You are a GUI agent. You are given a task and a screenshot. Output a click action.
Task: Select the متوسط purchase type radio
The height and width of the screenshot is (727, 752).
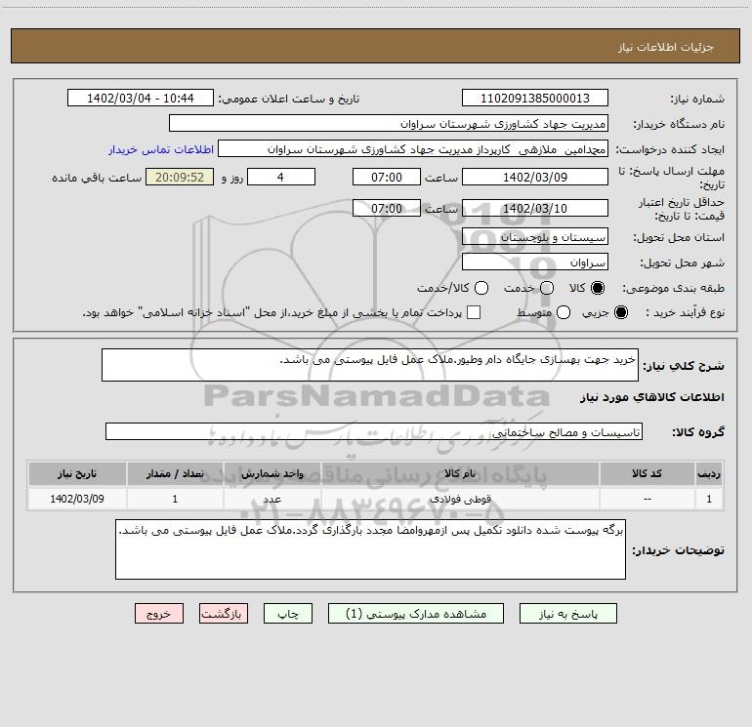[564, 312]
